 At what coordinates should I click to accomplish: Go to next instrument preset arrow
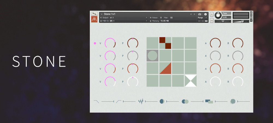[x=194, y=14]
